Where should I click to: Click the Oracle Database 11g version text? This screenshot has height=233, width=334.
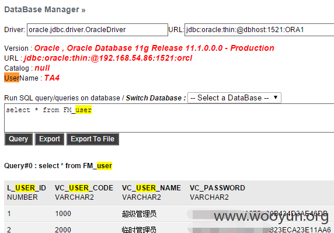click(x=154, y=48)
